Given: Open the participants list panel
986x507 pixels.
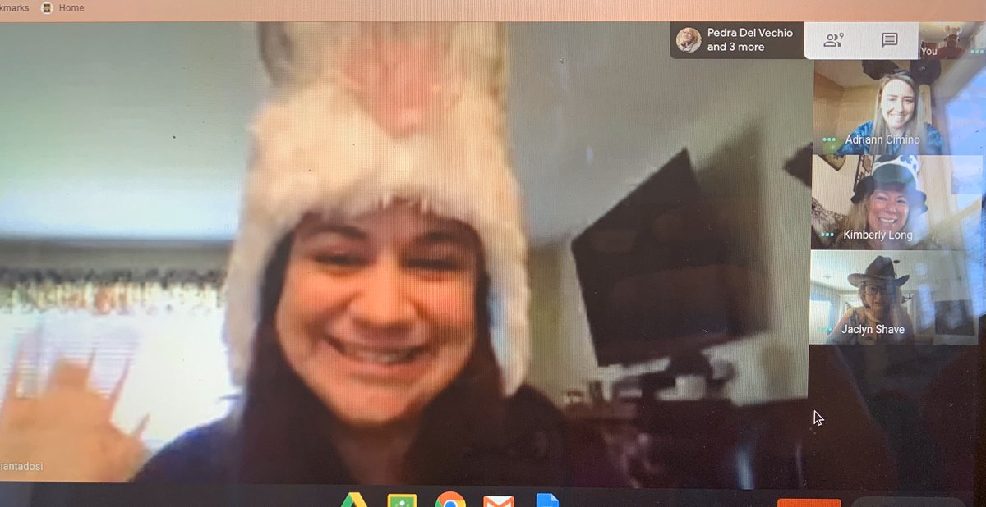Looking at the screenshot, I should click(833, 39).
